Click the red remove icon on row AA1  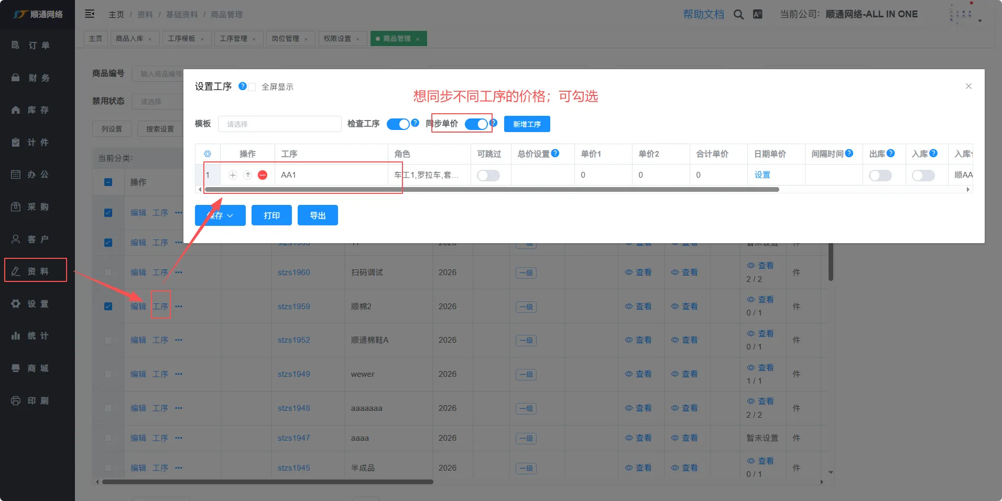click(x=263, y=175)
